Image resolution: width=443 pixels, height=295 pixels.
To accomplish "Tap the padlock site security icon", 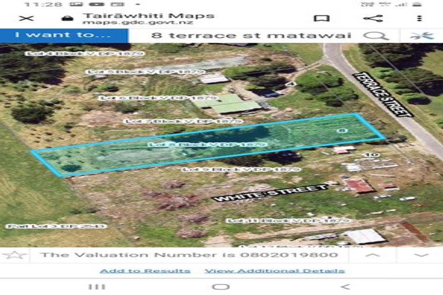I will pos(67,18).
